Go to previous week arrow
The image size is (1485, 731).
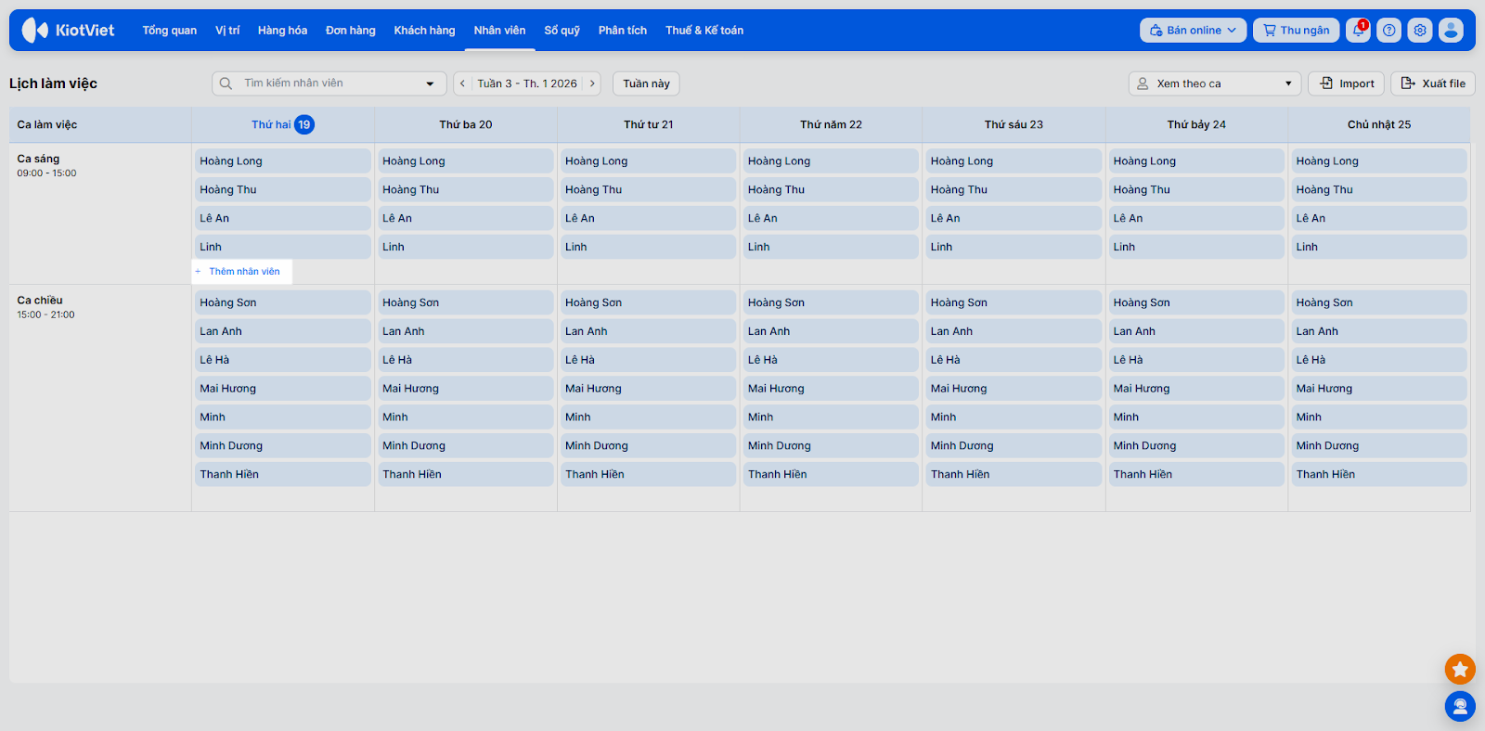pos(462,83)
